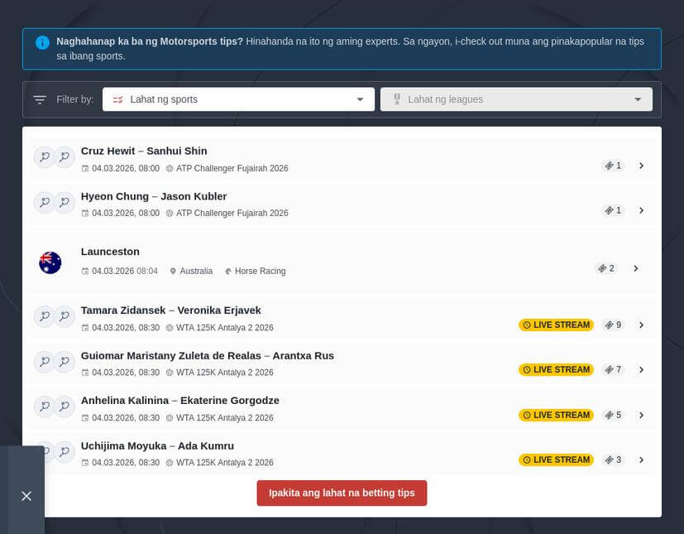Click Ipakita ang lahat na betting tips
The width and height of the screenshot is (684, 534).
(x=342, y=493)
